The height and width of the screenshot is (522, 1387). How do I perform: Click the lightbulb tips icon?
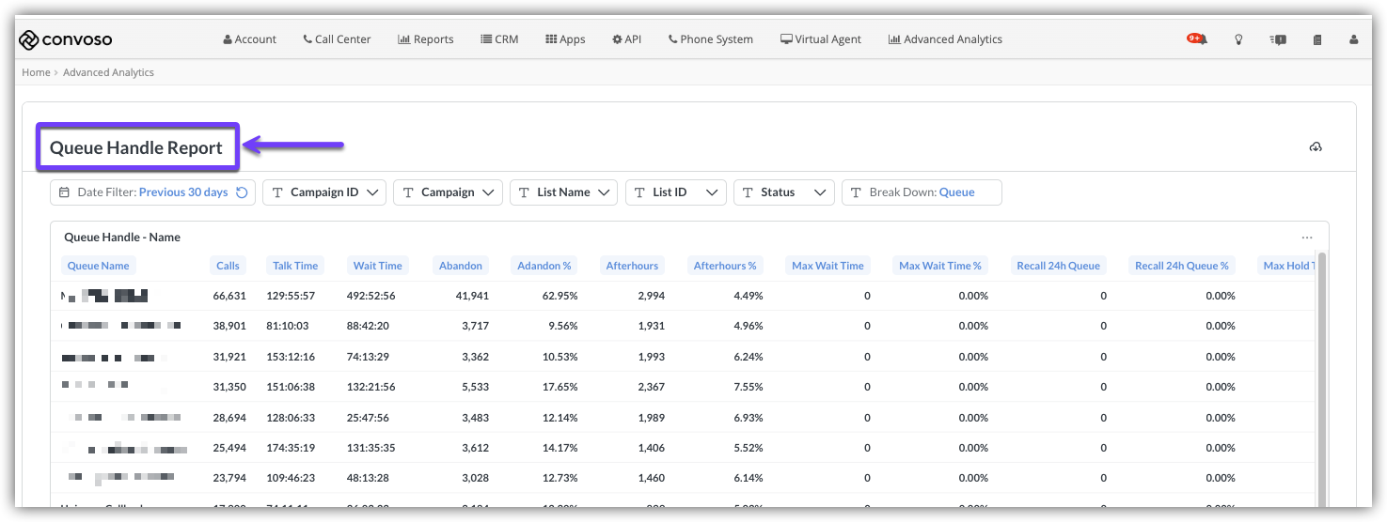pyautogui.click(x=1239, y=39)
